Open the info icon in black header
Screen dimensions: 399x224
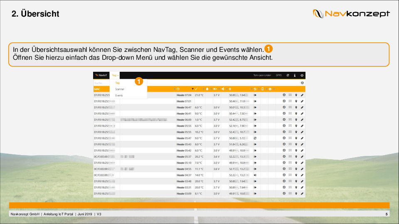click(x=294, y=75)
